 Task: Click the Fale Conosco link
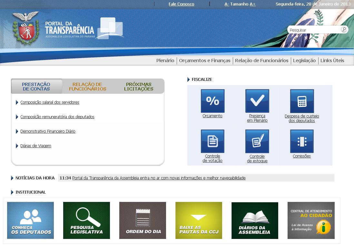click(x=181, y=4)
